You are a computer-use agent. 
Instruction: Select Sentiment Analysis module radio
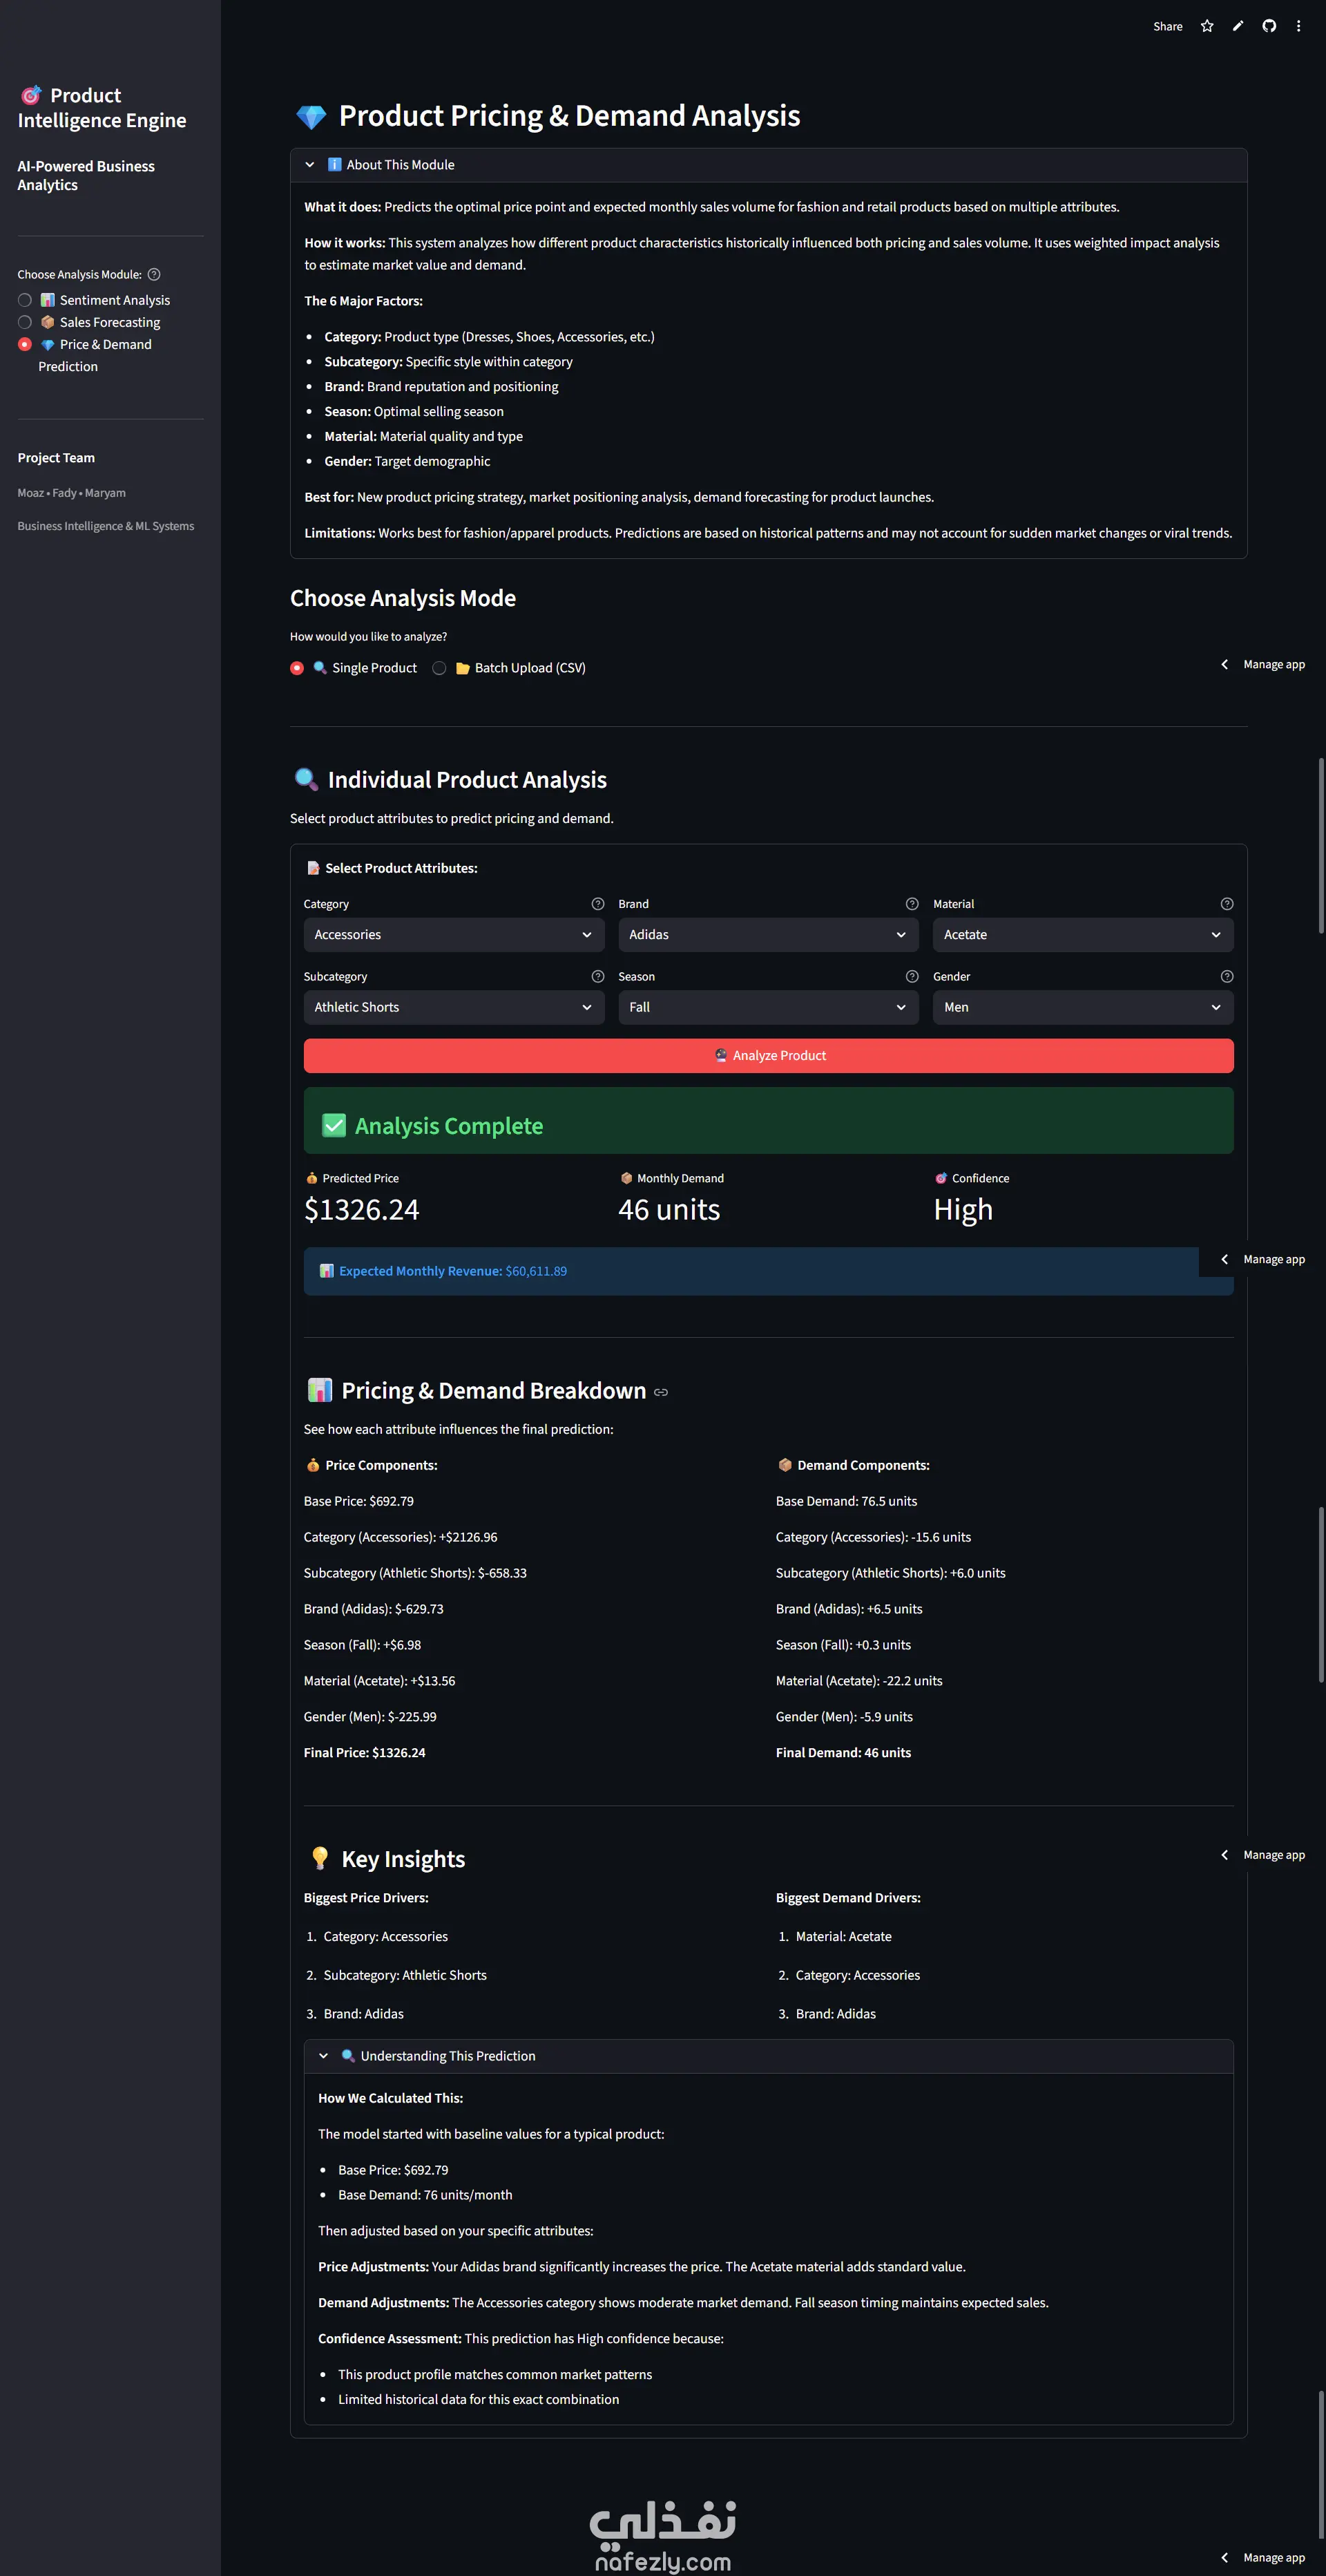25,300
